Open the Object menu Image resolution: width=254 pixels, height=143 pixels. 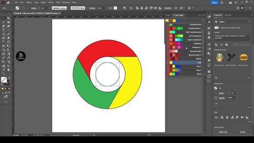(x=29, y=2)
